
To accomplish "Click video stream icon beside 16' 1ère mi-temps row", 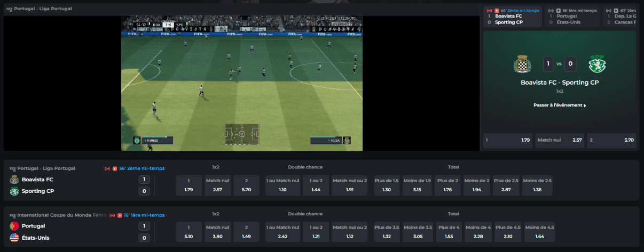I will tap(120, 215).
